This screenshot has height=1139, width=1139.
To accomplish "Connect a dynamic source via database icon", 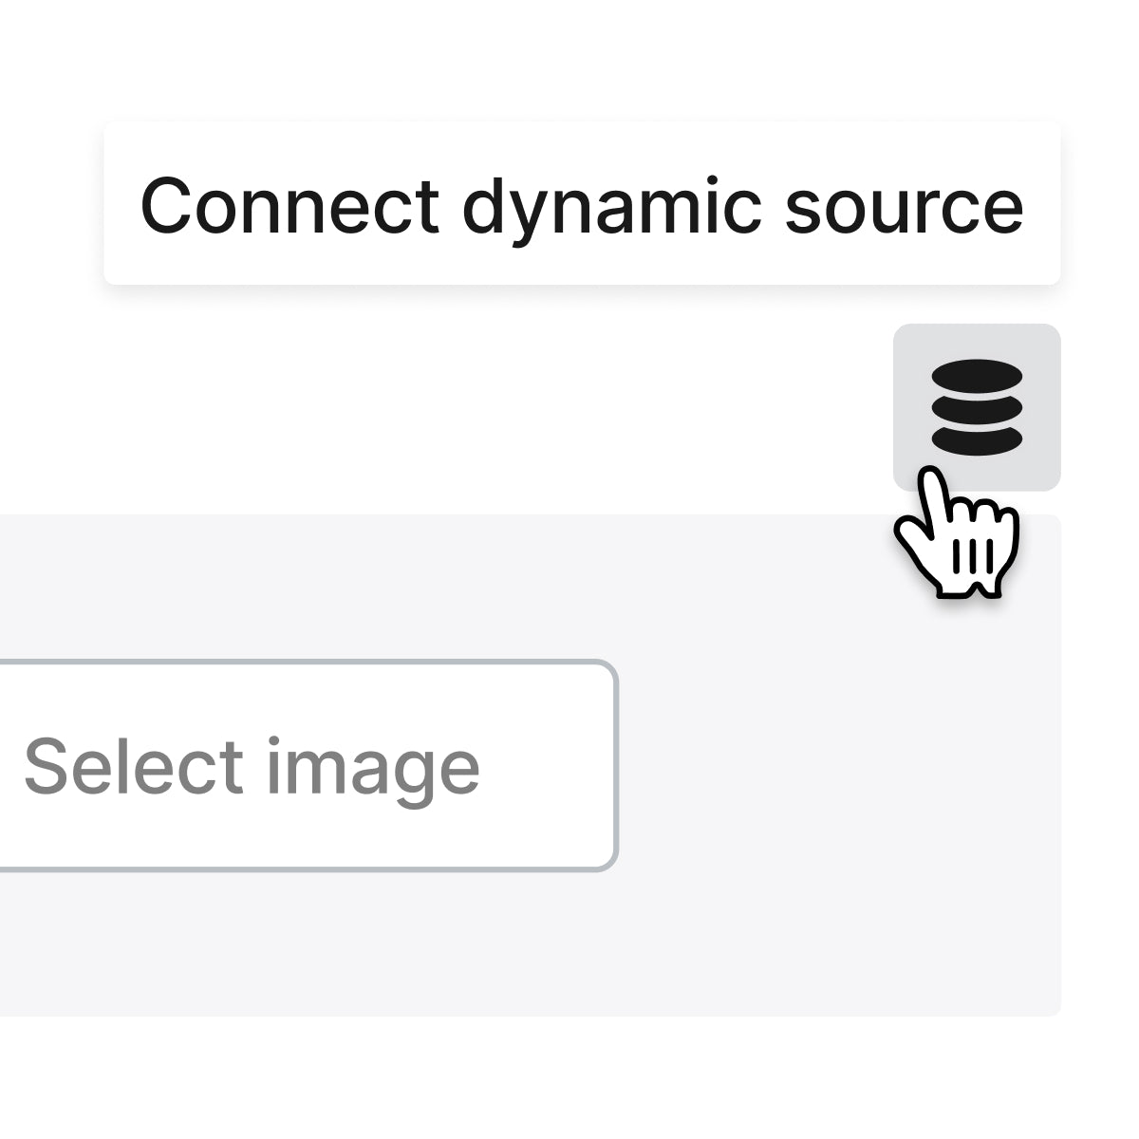I will 977,407.
